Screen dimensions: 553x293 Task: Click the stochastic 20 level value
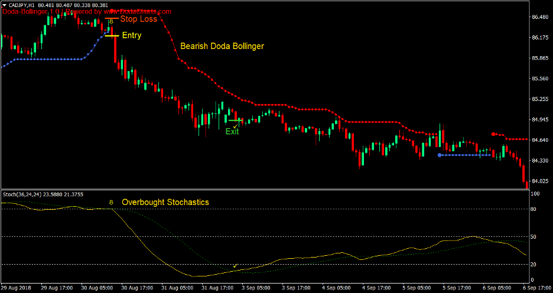pyautogui.click(x=534, y=264)
